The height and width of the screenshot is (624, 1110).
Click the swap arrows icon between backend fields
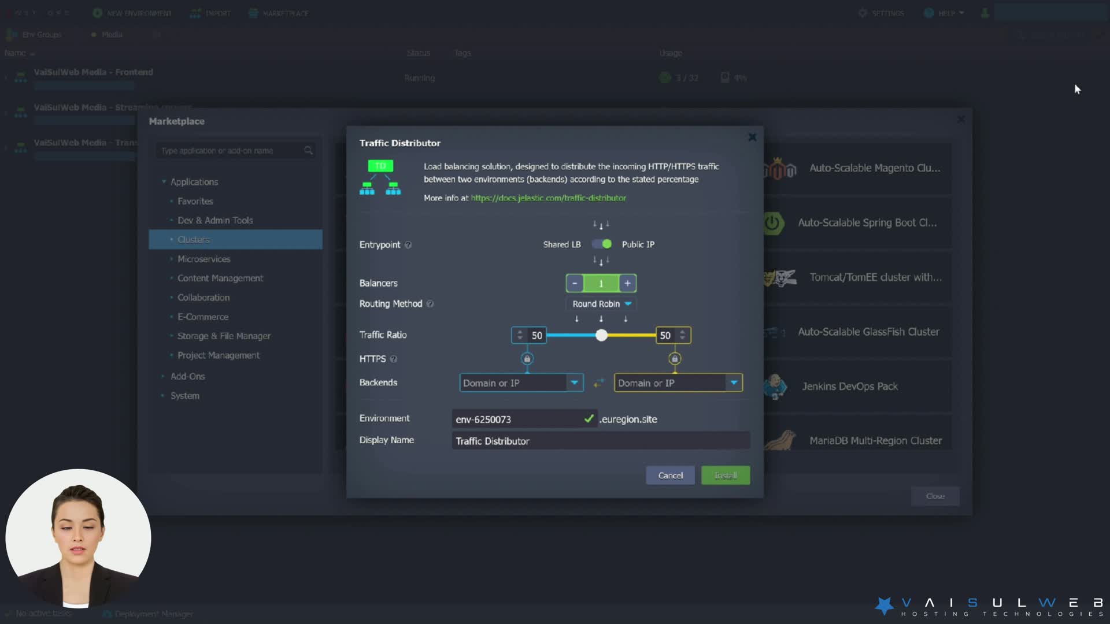tap(599, 382)
